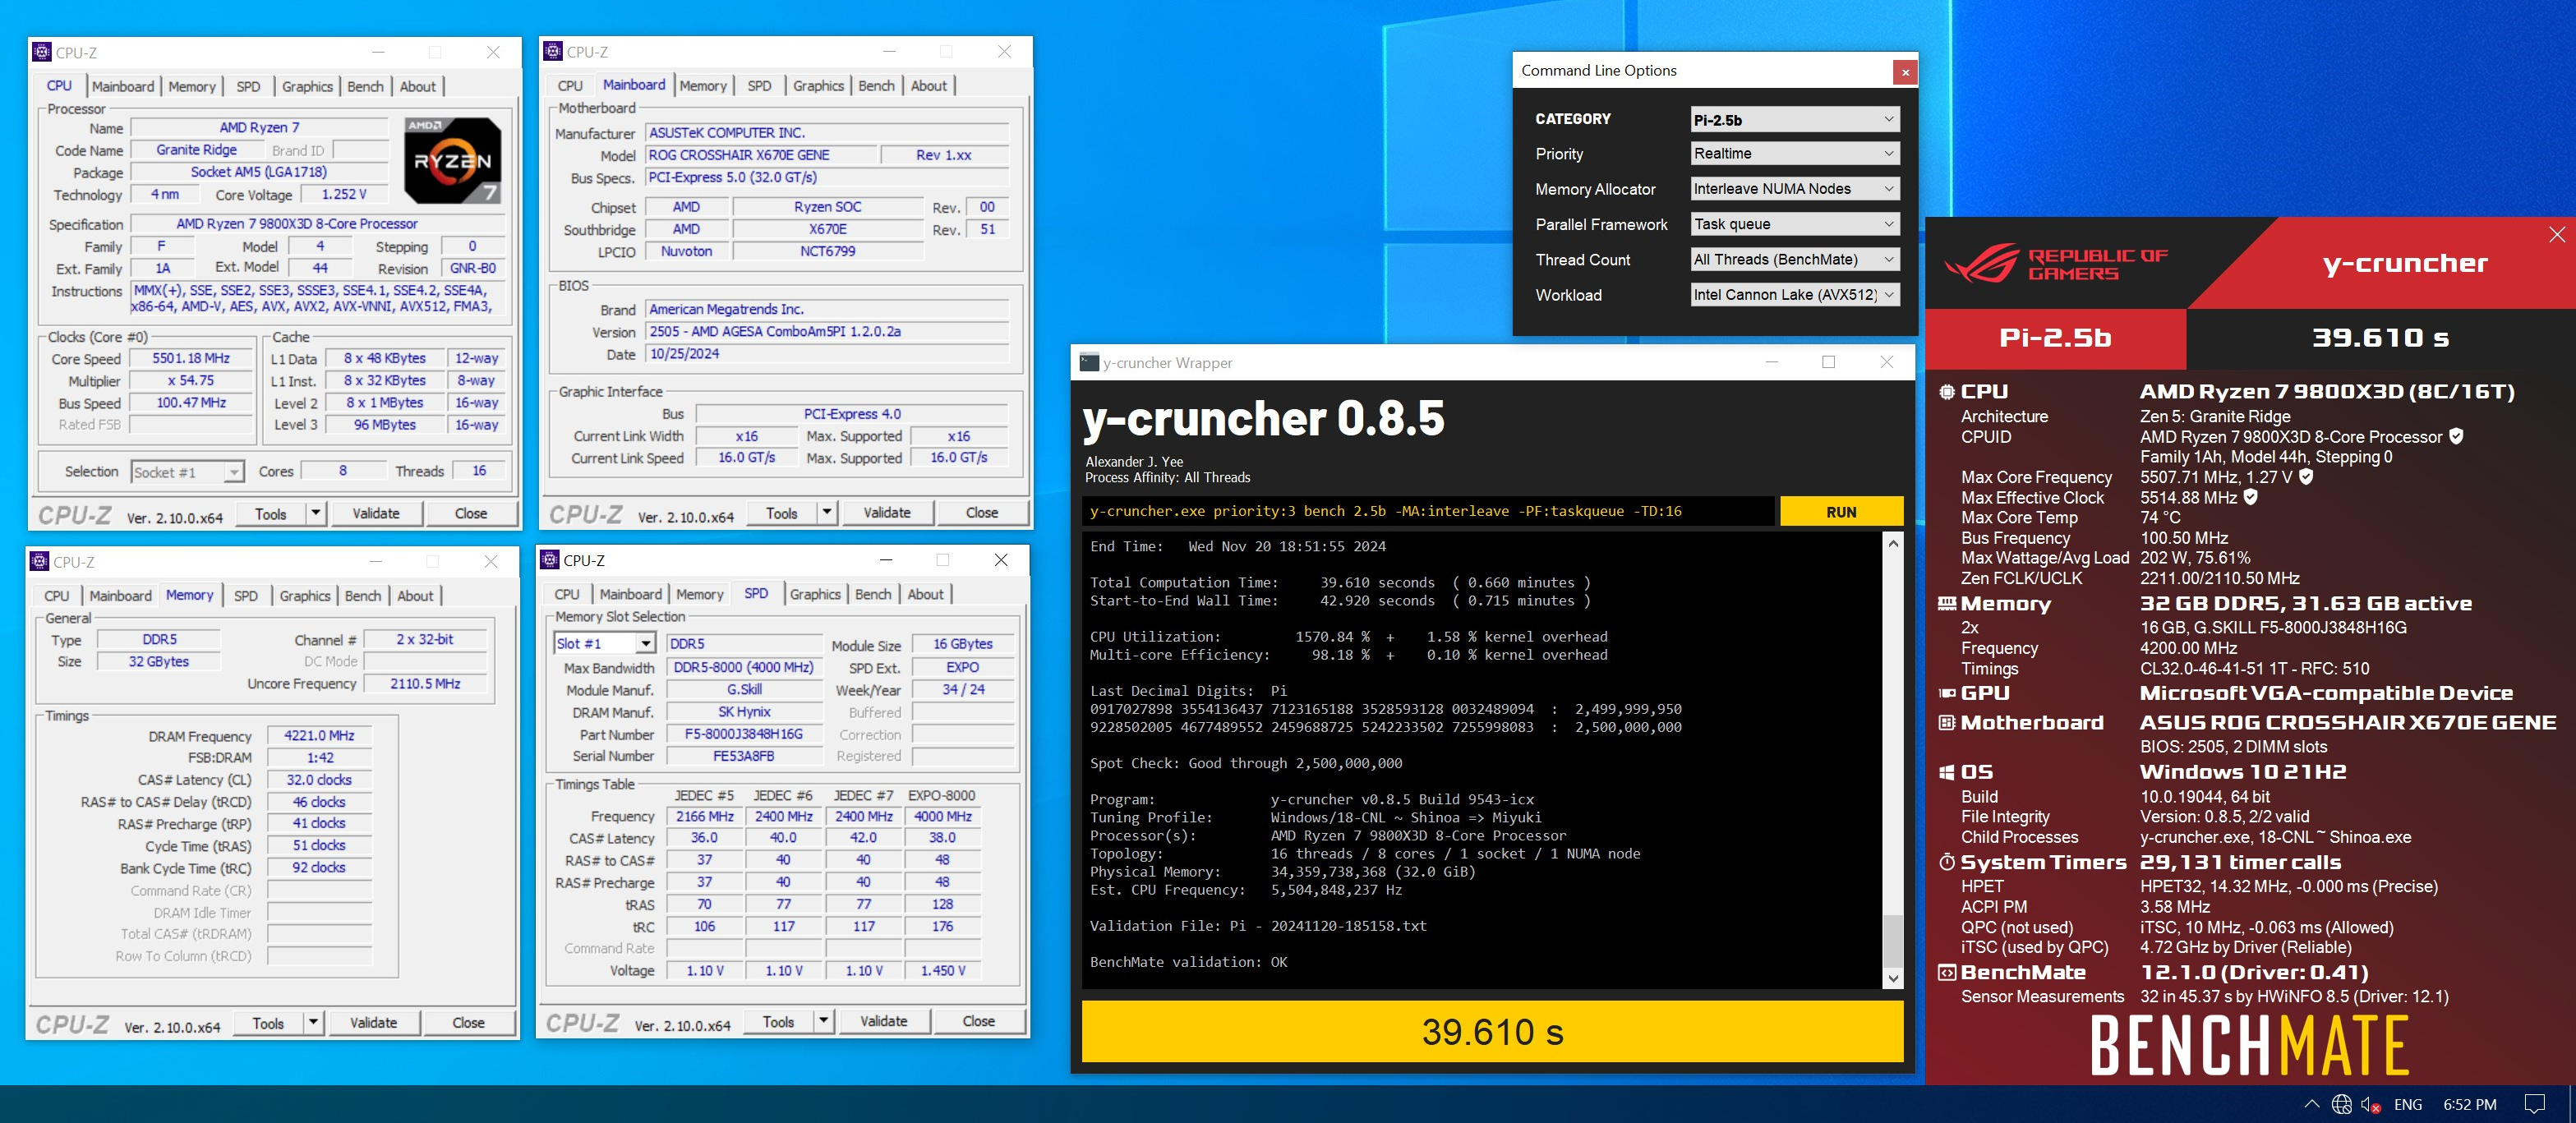Click CPU-Z app icon in SPD window titlebar
Screen dimensions: 2576x1123
click(x=550, y=560)
